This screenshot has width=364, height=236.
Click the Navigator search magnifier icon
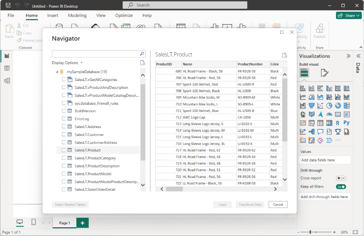click(142, 54)
